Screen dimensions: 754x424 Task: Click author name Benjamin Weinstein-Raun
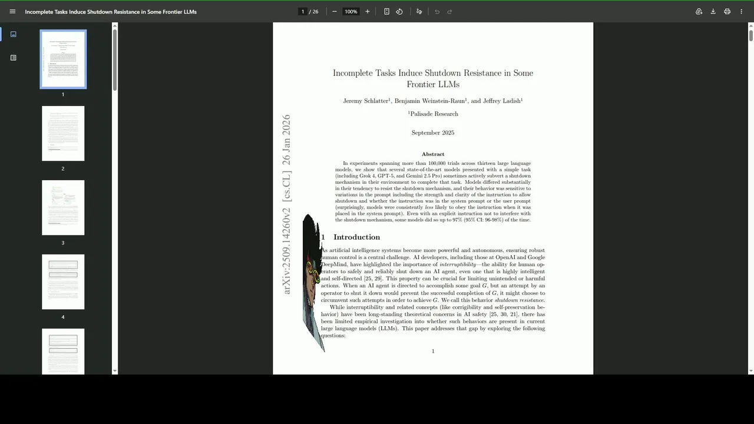429,101
